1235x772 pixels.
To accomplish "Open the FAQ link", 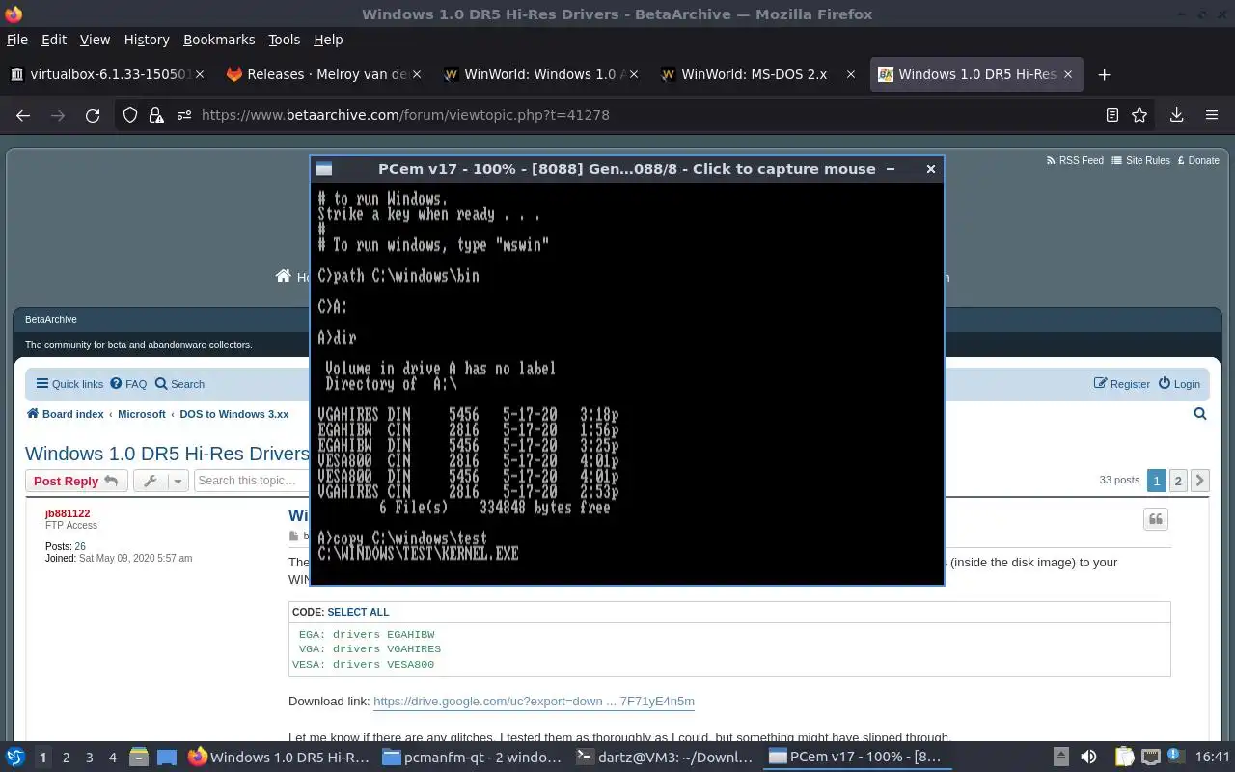I will click(128, 384).
